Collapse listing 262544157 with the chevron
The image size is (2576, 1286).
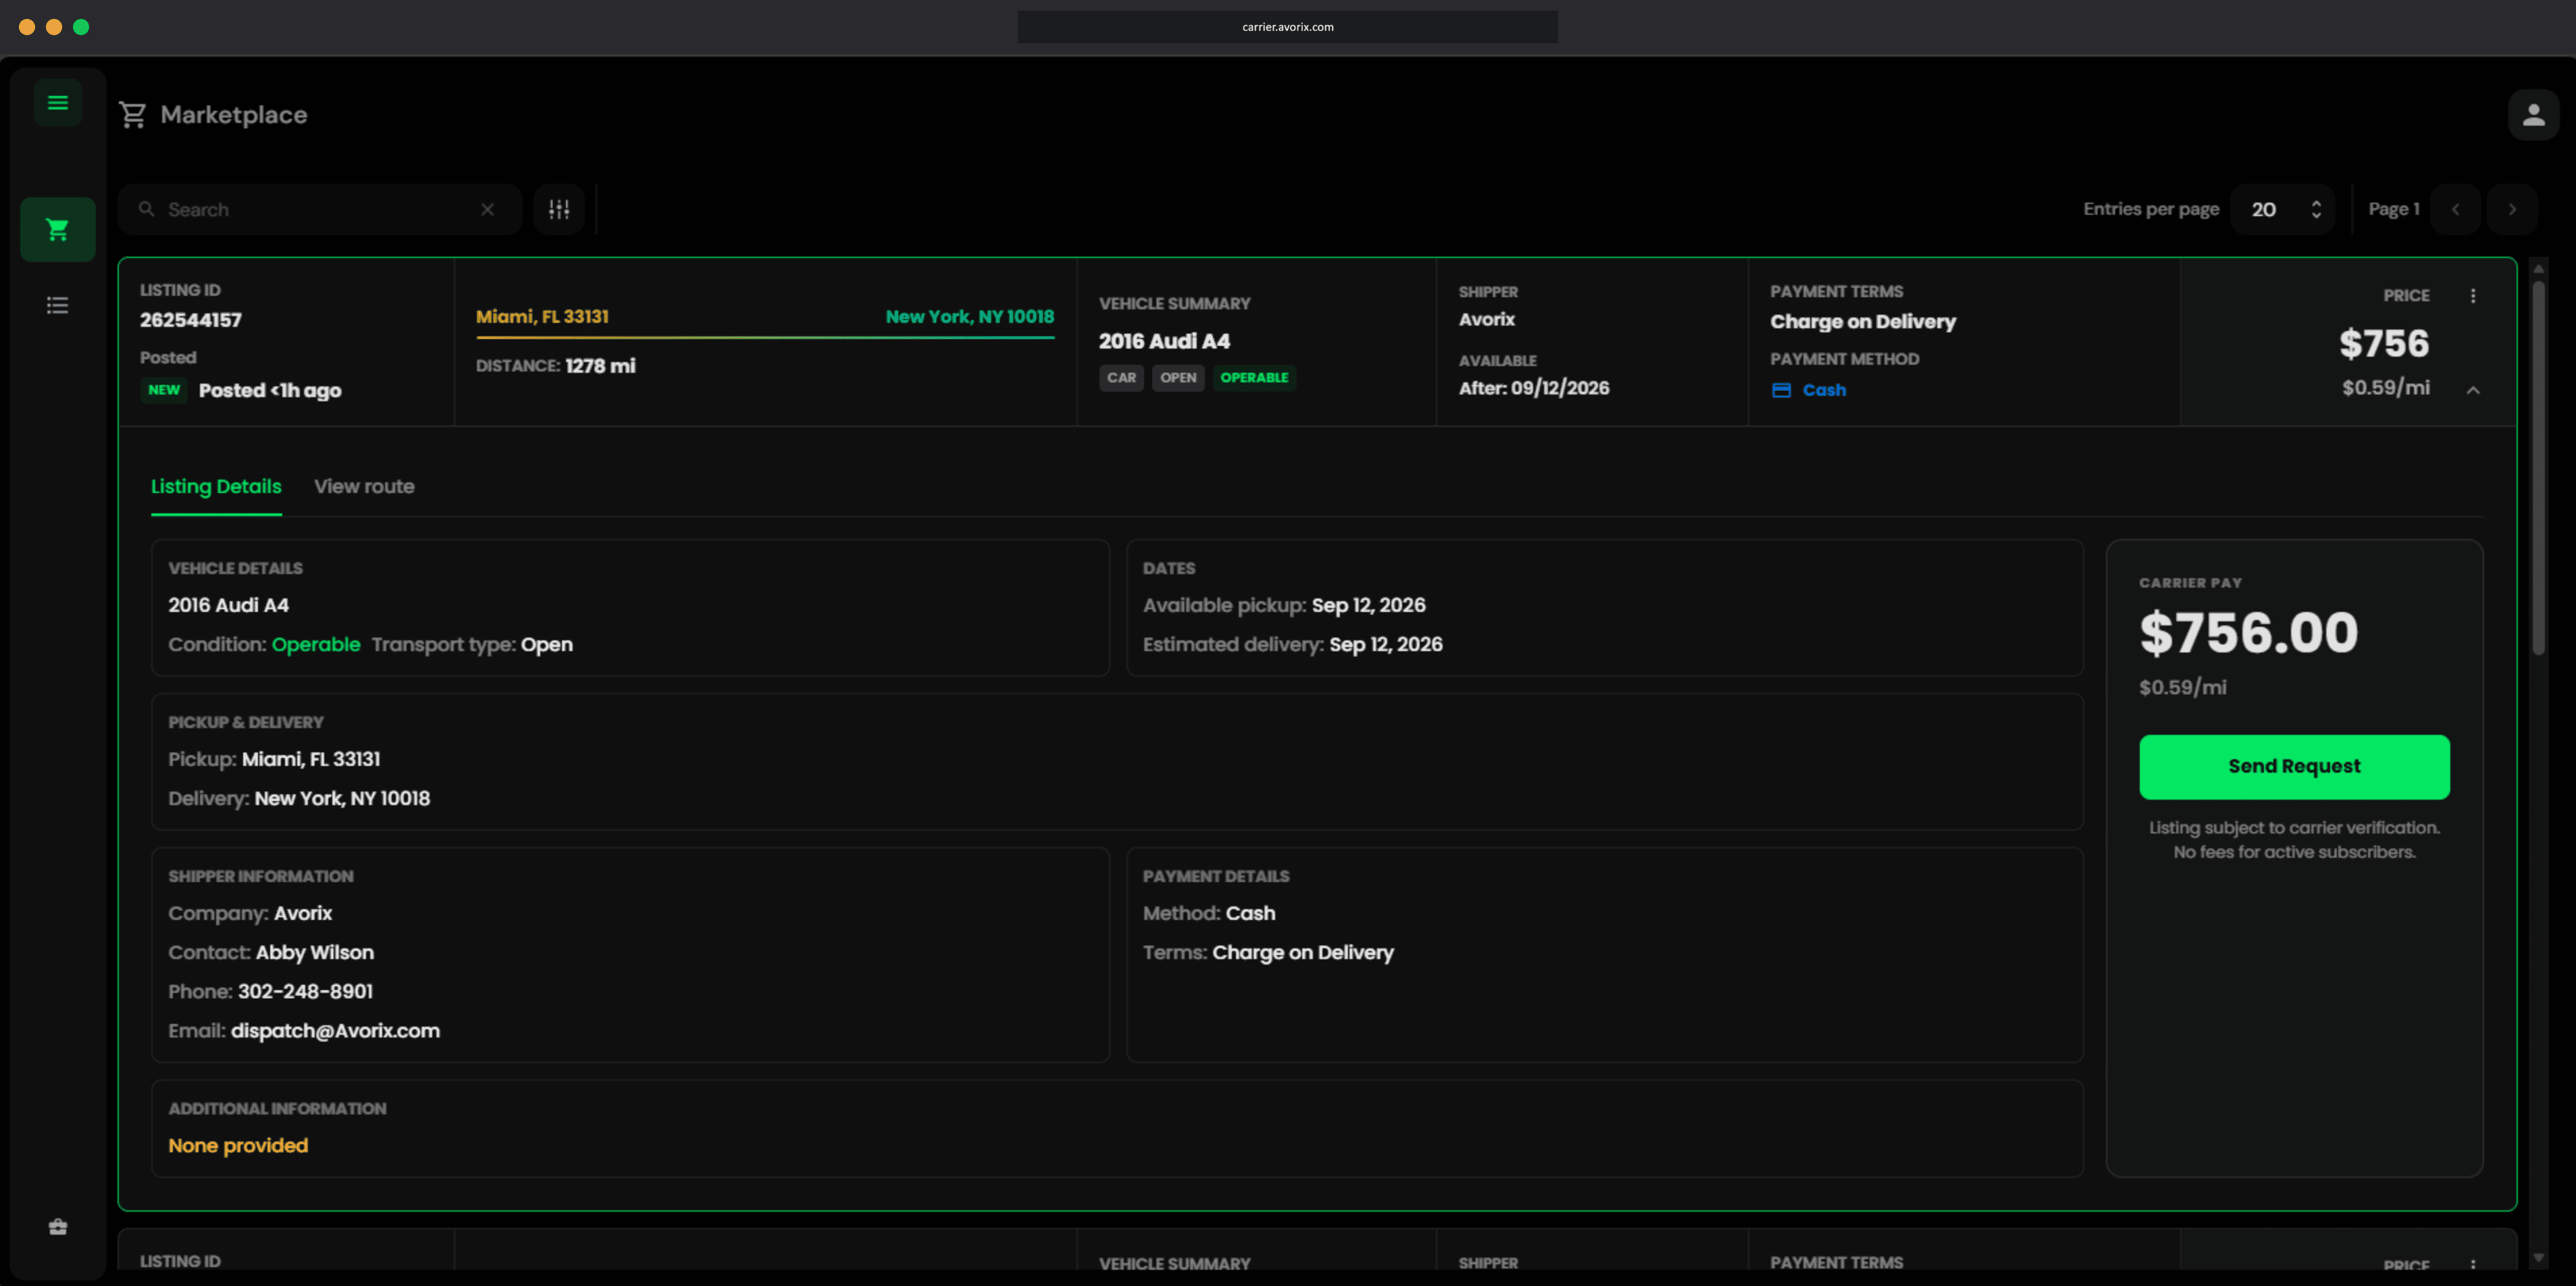[x=2473, y=390]
